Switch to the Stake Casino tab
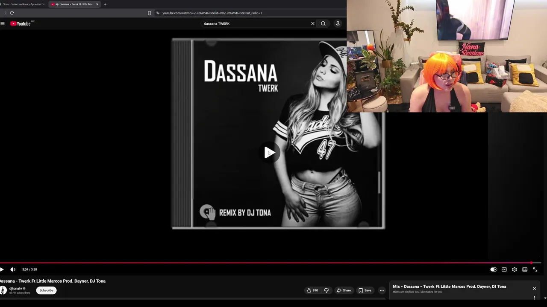This screenshot has height=307, width=547. [24, 4]
